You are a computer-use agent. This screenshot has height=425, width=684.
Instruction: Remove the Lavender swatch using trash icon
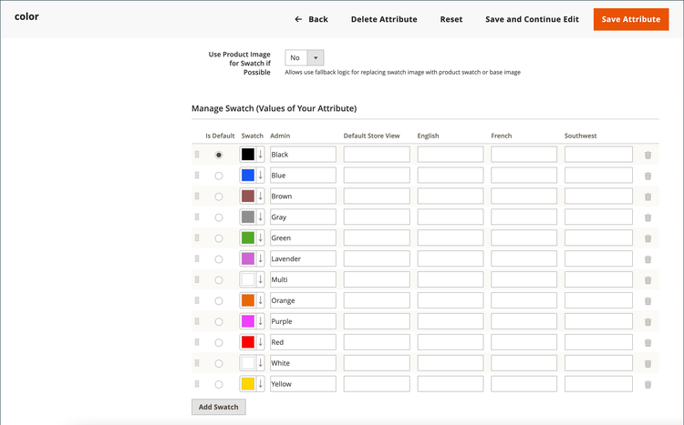(x=648, y=259)
